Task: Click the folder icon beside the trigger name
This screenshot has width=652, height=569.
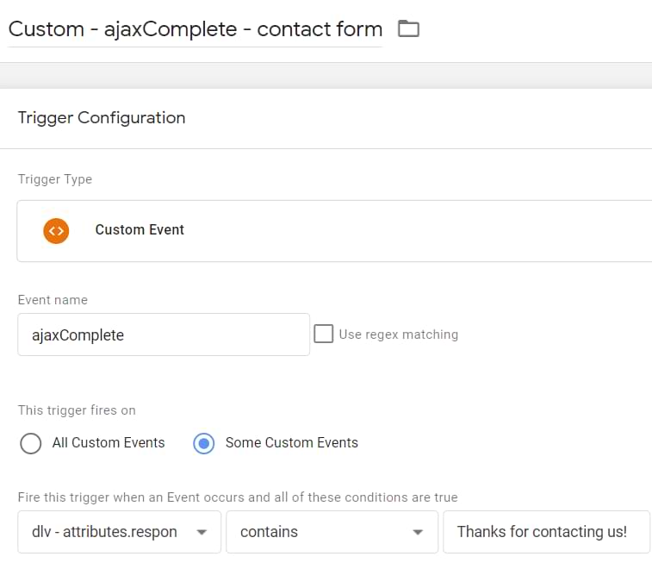Action: click(408, 29)
